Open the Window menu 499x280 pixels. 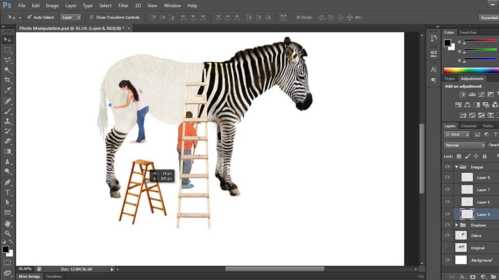coord(172,5)
